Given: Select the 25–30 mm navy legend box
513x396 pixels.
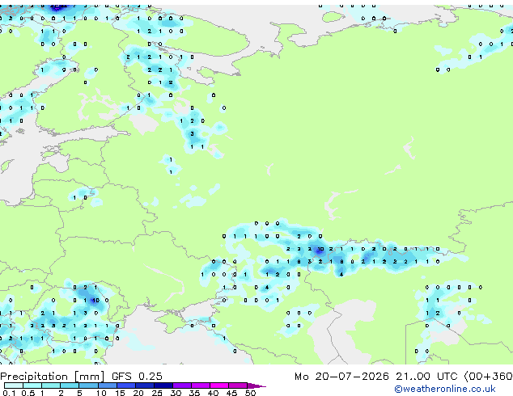Looking at the screenshot, I should (x=163, y=385).
